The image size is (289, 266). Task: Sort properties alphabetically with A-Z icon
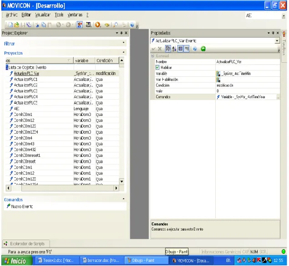[174, 49]
